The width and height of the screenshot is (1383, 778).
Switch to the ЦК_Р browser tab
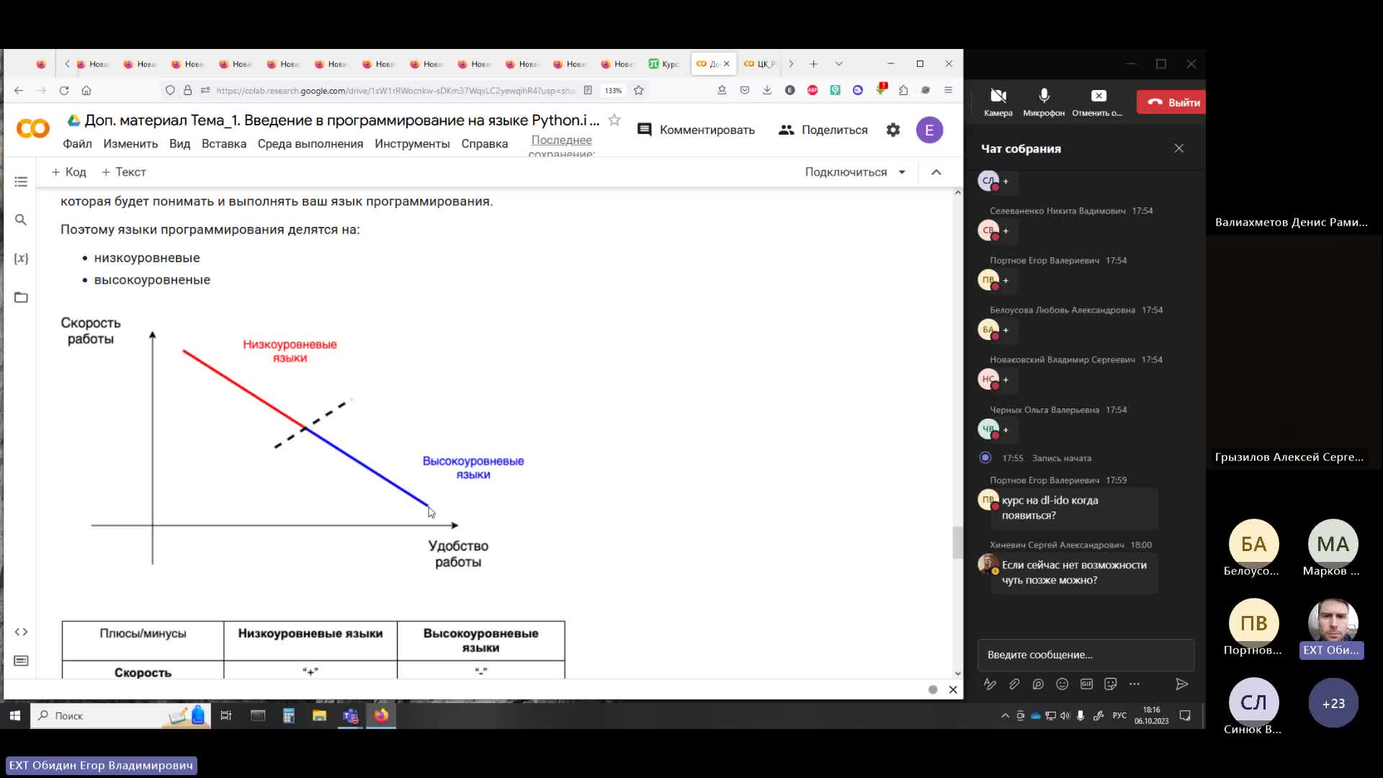[760, 63]
